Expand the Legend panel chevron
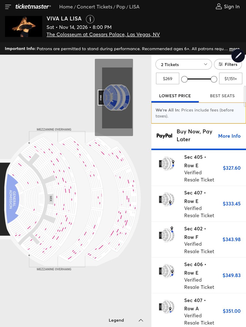The width and height of the screenshot is (246, 327). (x=141, y=320)
